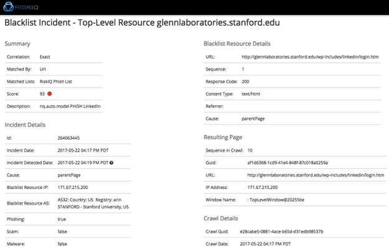Click Incident Details Cause value parentPage

69,175
